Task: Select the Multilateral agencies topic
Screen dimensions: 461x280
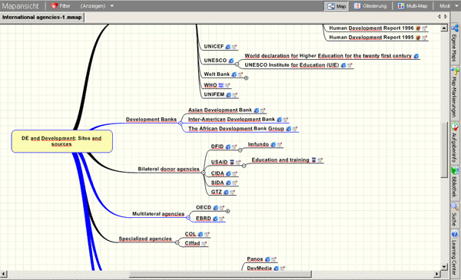Action: [x=158, y=214]
